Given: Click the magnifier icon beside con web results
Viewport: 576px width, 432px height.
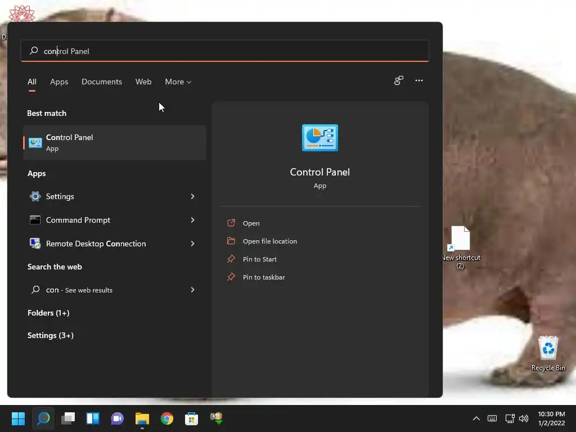Looking at the screenshot, I should pyautogui.click(x=35, y=290).
